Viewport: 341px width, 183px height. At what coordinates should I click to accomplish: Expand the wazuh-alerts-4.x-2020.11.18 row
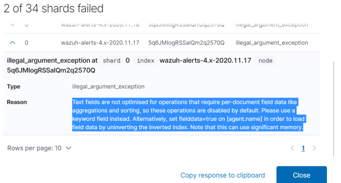click(12, 24)
